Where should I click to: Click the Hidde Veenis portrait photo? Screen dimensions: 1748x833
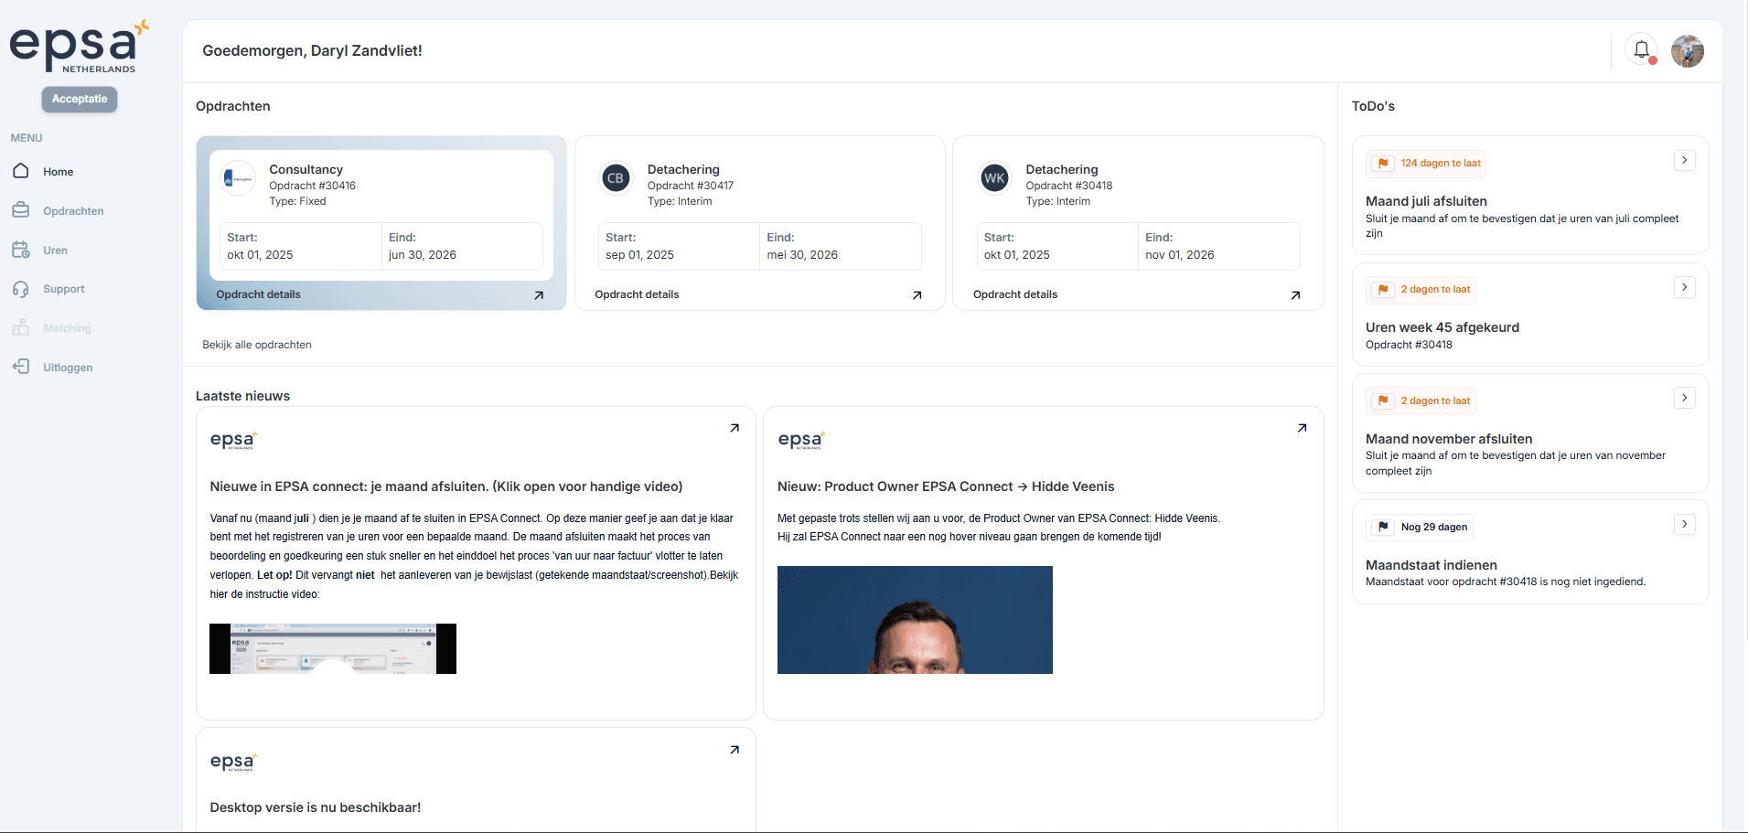(x=915, y=620)
